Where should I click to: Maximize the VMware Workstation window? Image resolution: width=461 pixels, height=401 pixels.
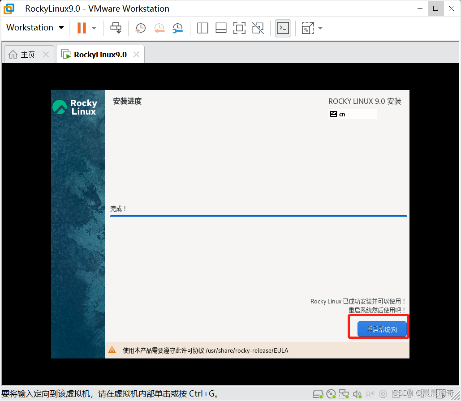[x=436, y=8]
